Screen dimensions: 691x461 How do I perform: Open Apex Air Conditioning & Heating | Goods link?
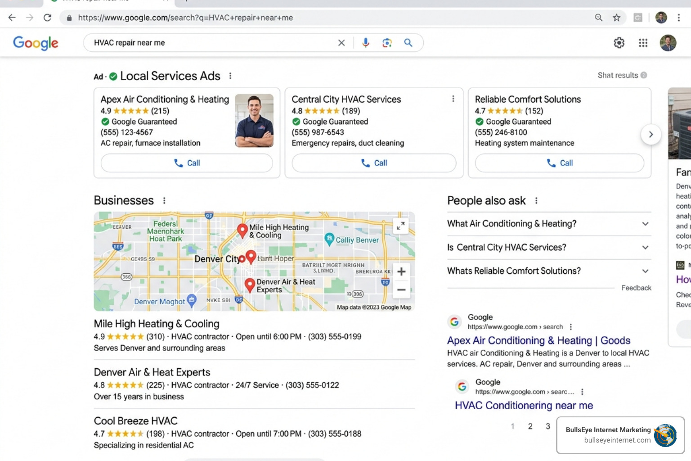coord(538,340)
